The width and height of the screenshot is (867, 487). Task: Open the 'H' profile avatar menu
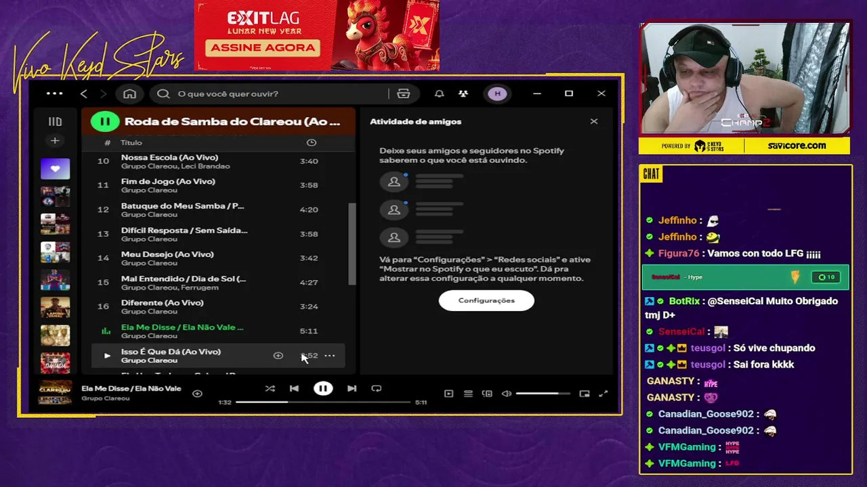[x=498, y=93]
